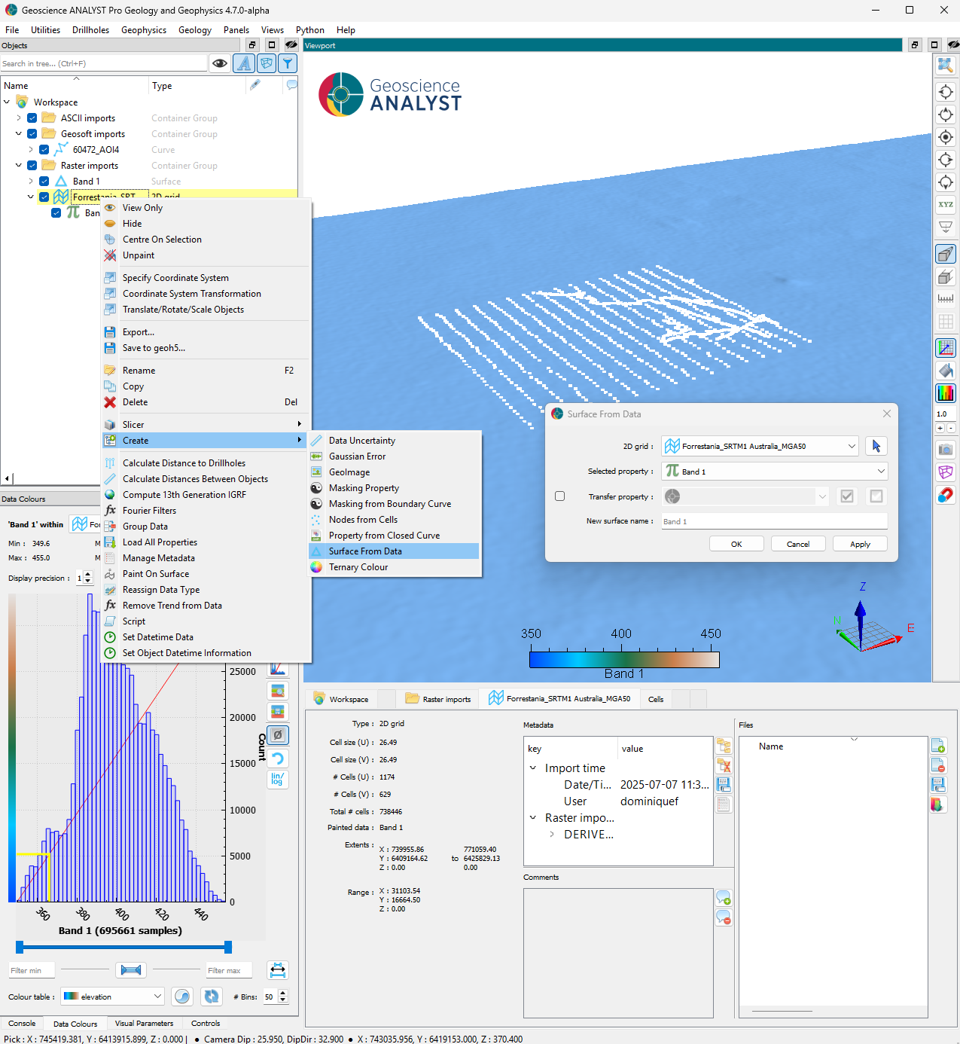Click the eye visibility icon in Objects toolbar
The width and height of the screenshot is (960, 1044).
click(x=220, y=63)
